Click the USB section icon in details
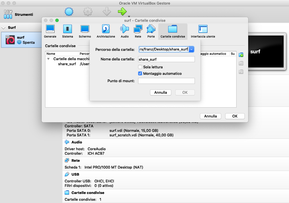The height and width of the screenshot is (203, 289). pyautogui.click(x=67, y=174)
